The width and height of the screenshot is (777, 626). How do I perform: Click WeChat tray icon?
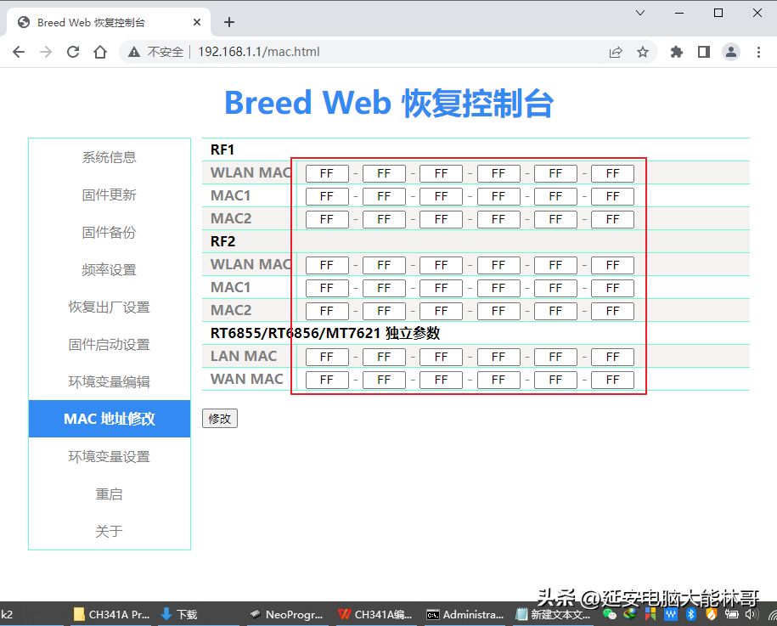pos(610,615)
